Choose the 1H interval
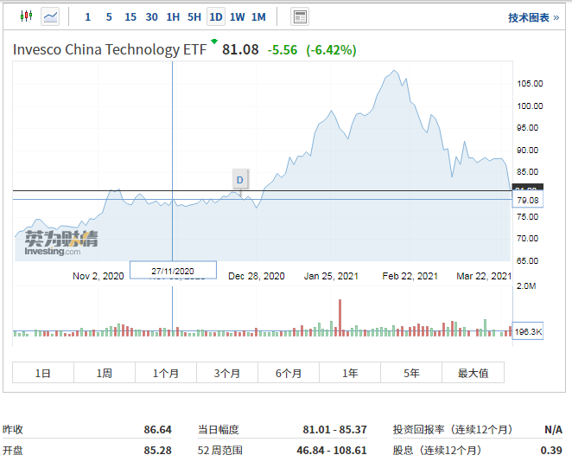The width and height of the screenshot is (572, 455). point(173,16)
